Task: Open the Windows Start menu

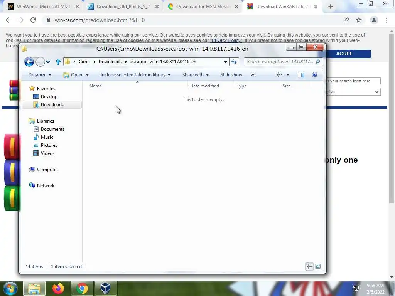Action: [10, 288]
